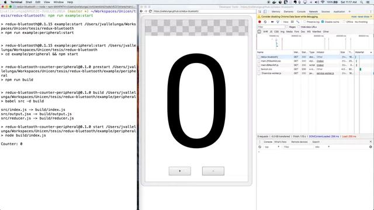
Task: Open the Search drawer tab
Action: coord(316,142)
